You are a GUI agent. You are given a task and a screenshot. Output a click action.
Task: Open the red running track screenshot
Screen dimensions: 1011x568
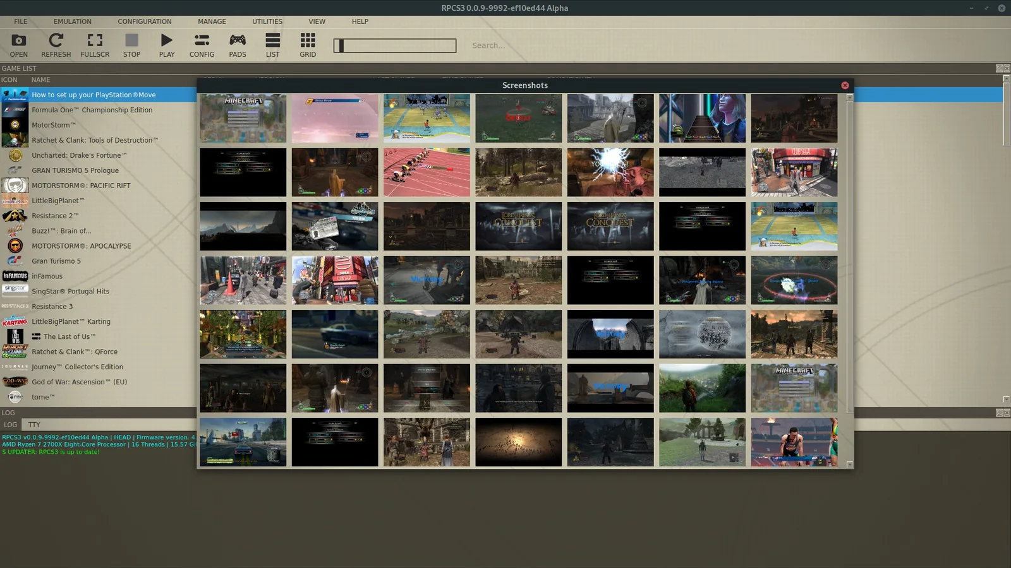coord(427,172)
